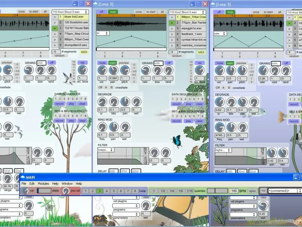The image size is (302, 227).
Task: Play 120 Scratchim.wav using its arrow button
Action: pos(55,23)
